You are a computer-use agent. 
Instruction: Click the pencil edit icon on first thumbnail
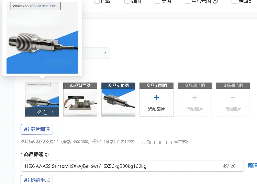(39, 112)
